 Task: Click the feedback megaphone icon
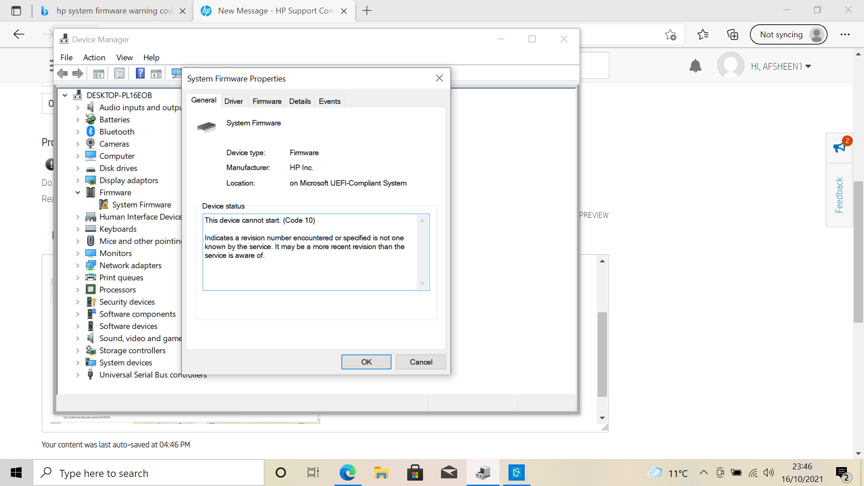839,147
